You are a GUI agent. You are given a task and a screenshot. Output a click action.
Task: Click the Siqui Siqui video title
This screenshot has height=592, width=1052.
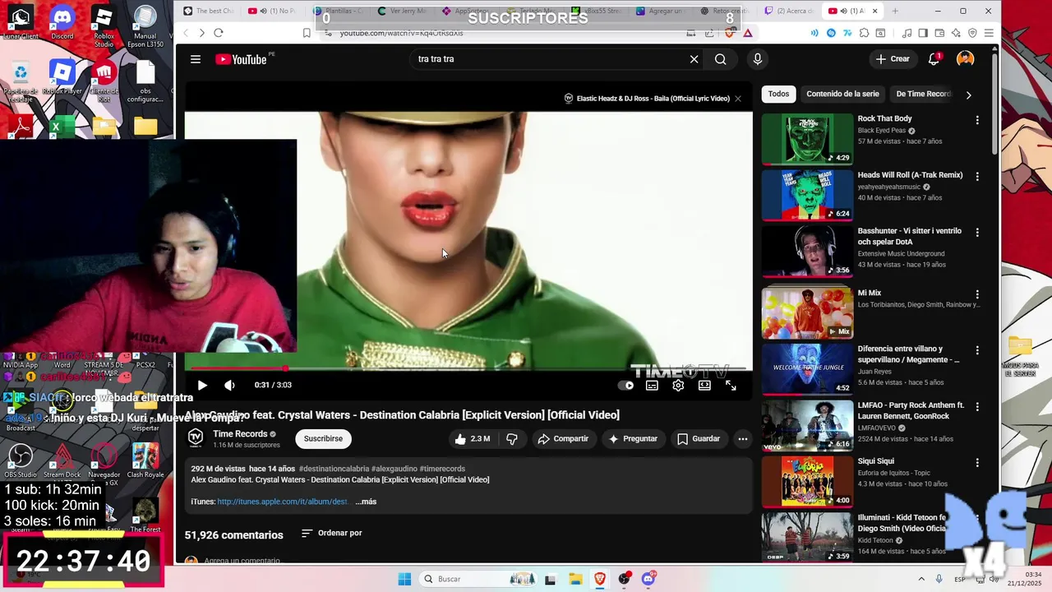click(x=875, y=461)
